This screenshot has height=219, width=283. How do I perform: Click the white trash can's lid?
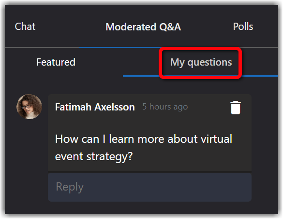click(x=236, y=102)
